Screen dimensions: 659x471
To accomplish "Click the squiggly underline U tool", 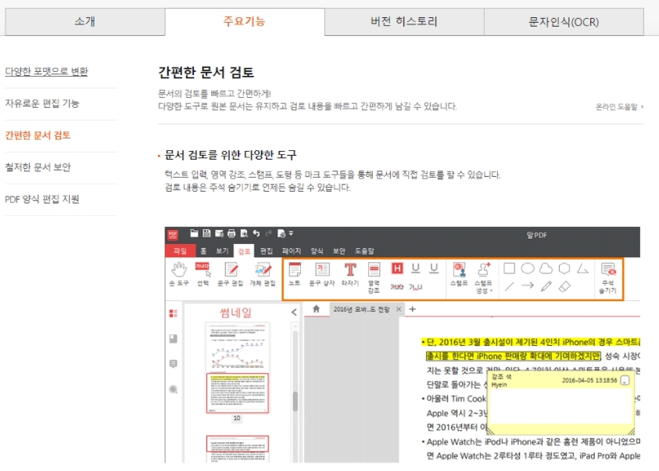I will click(434, 268).
